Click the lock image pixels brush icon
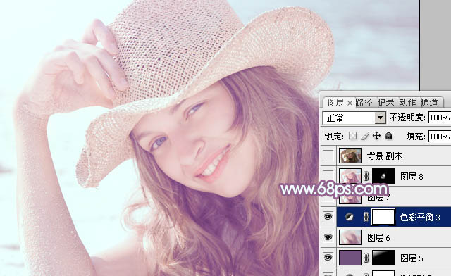The height and width of the screenshot is (276, 451). 365,136
